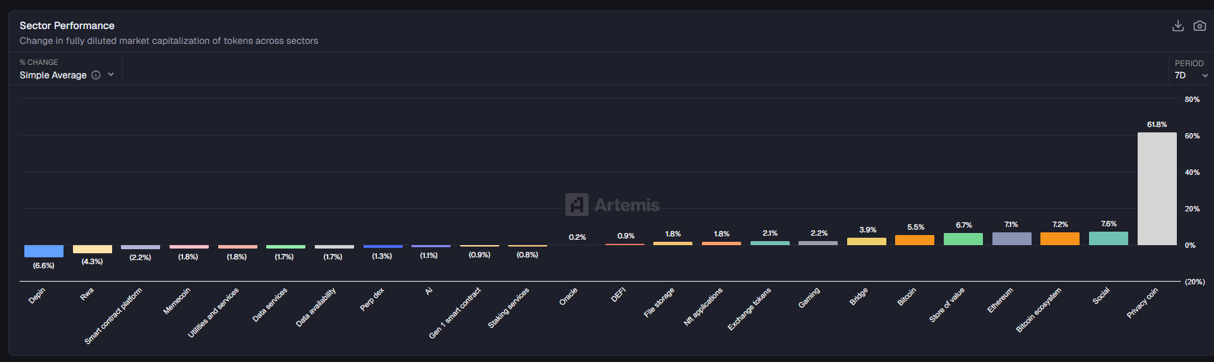Expand the period selector chevron
This screenshot has width=1214, height=362.
click(1205, 76)
